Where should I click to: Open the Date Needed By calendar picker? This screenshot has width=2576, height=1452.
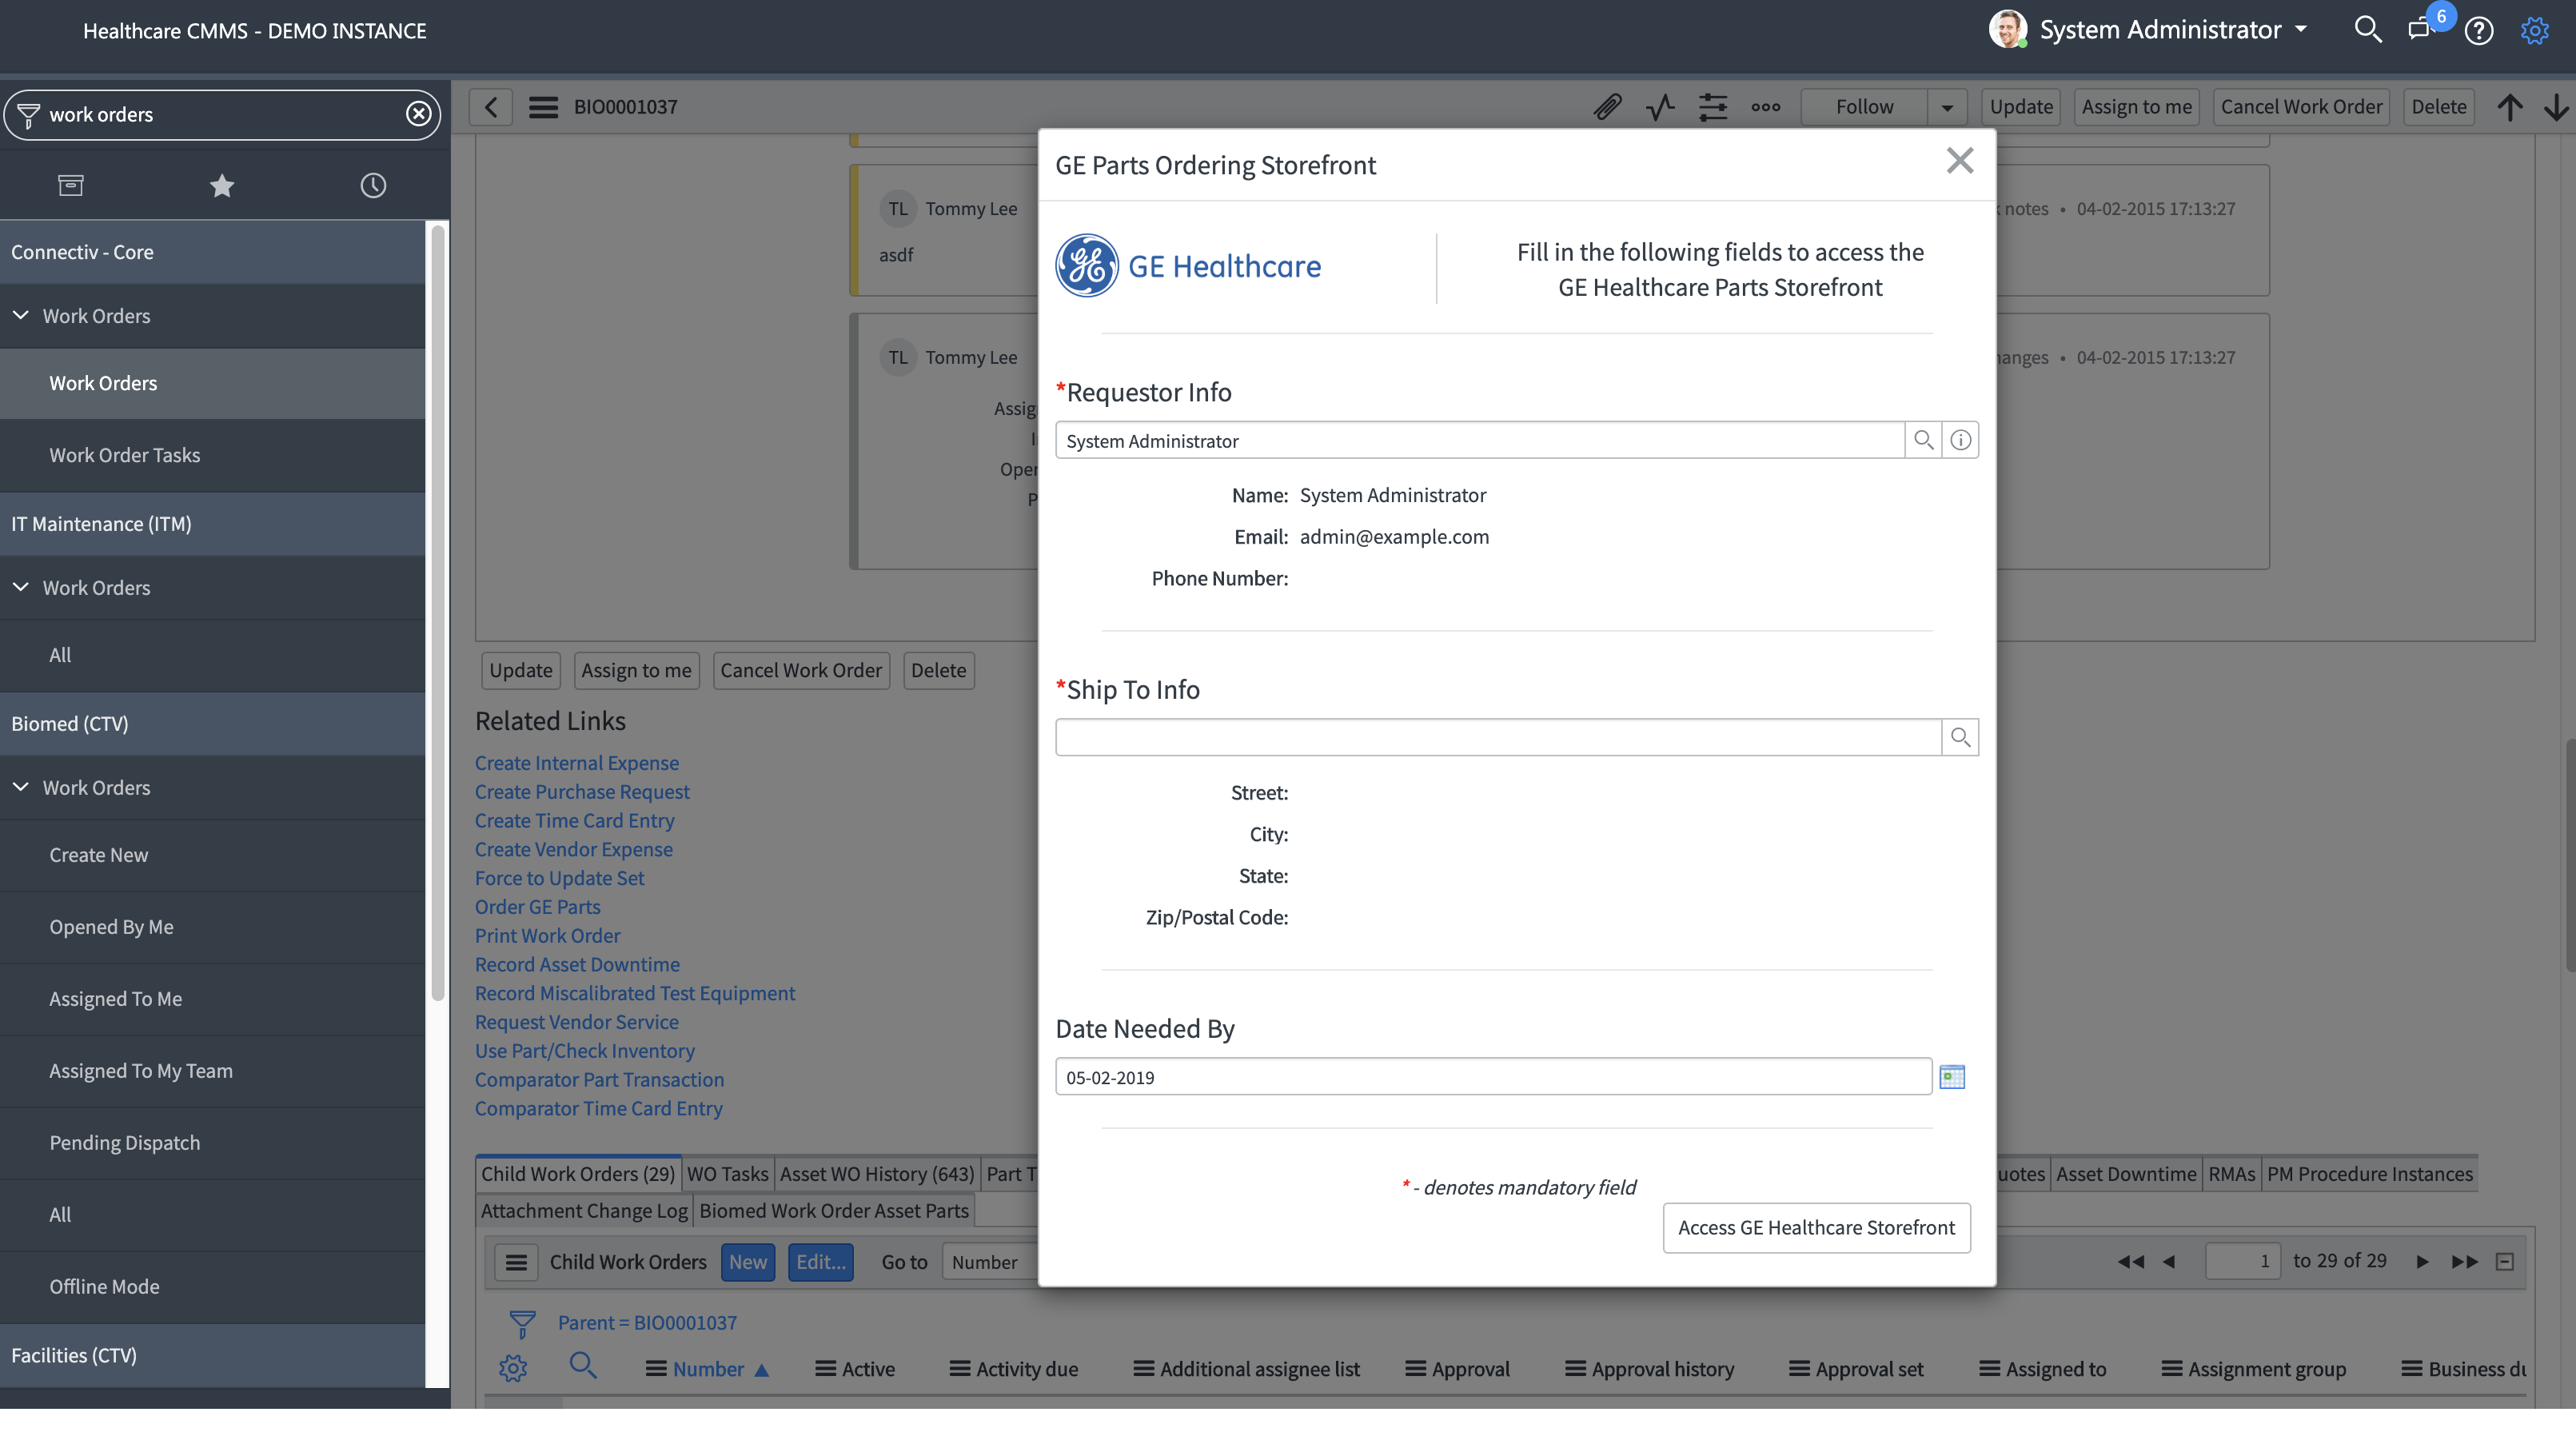pyautogui.click(x=1951, y=1077)
